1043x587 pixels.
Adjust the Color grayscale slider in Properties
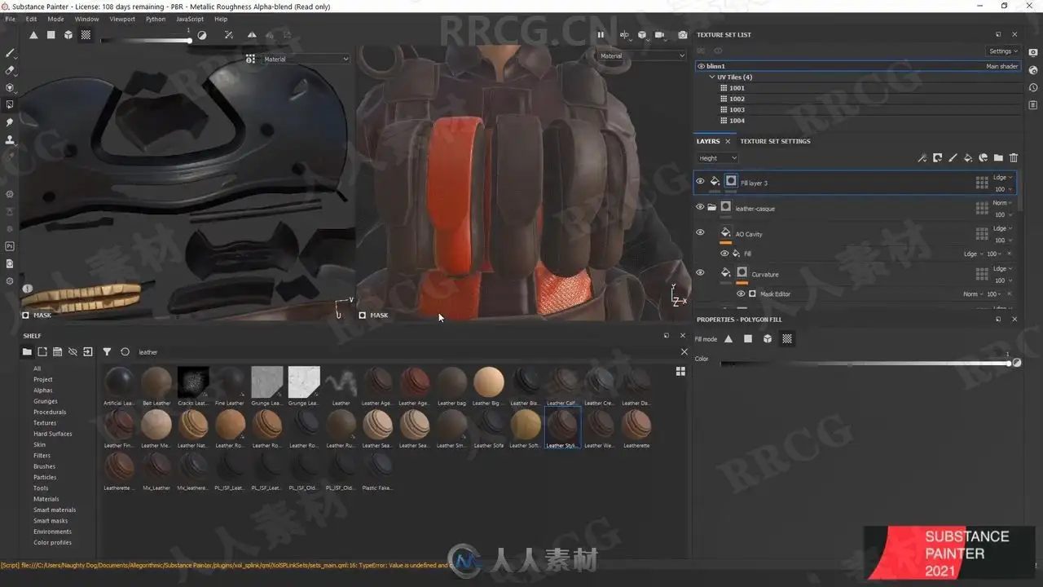869,363
